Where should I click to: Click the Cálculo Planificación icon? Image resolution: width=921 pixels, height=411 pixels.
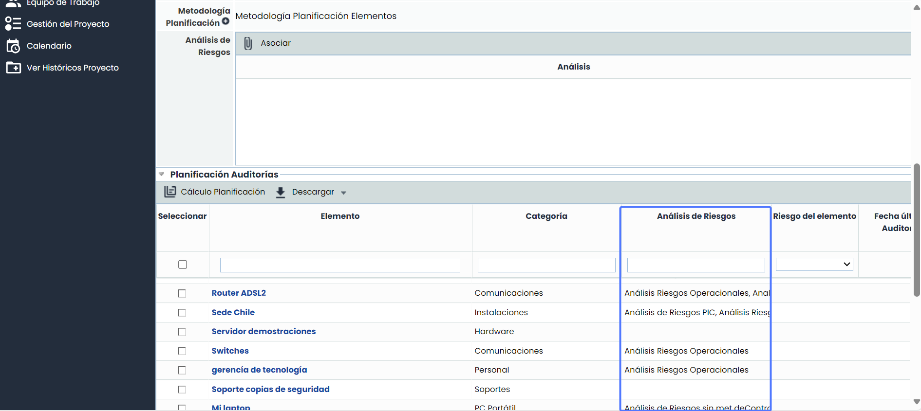[x=170, y=192]
